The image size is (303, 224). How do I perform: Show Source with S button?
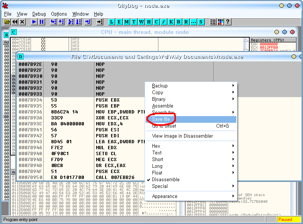(x=201, y=22)
